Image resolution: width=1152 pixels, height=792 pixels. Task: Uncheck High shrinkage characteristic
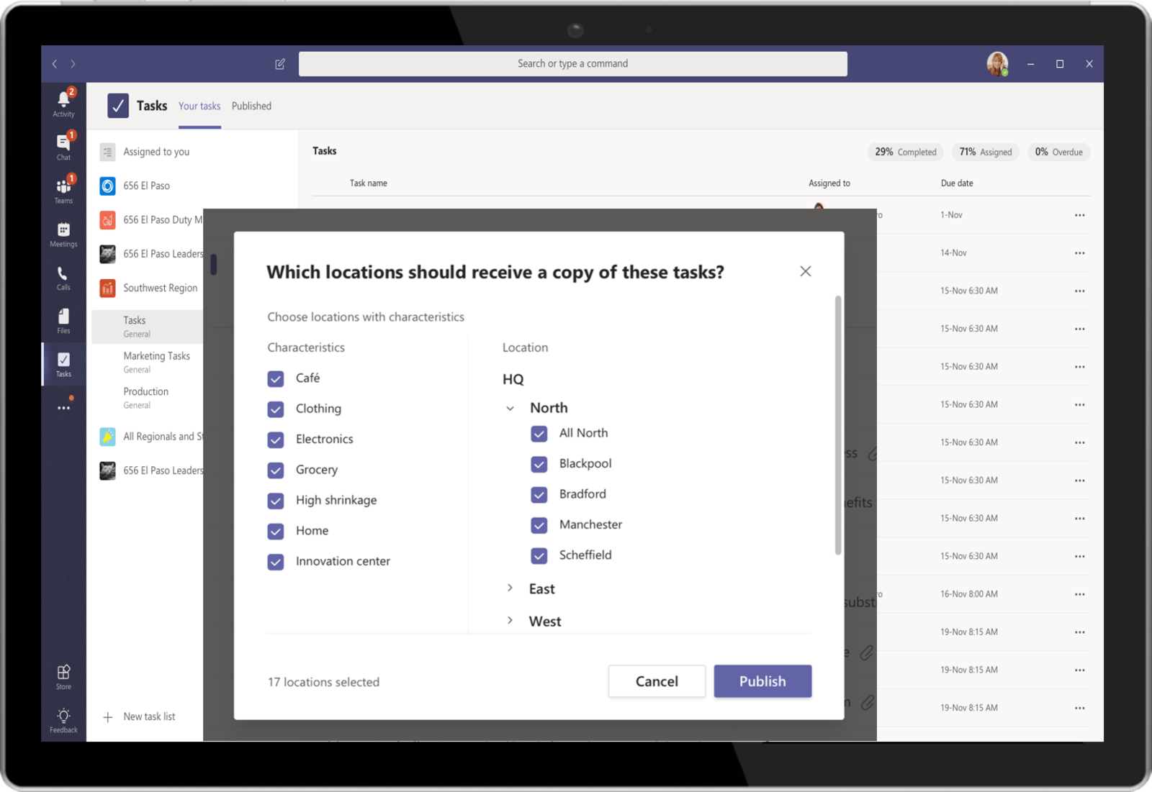tap(276, 501)
